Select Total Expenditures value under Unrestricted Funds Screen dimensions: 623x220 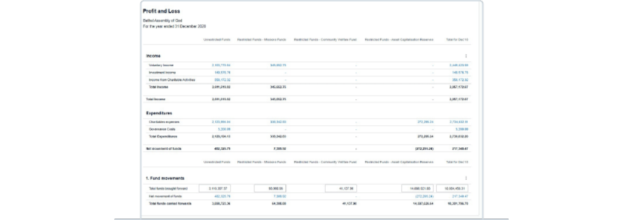point(221,137)
